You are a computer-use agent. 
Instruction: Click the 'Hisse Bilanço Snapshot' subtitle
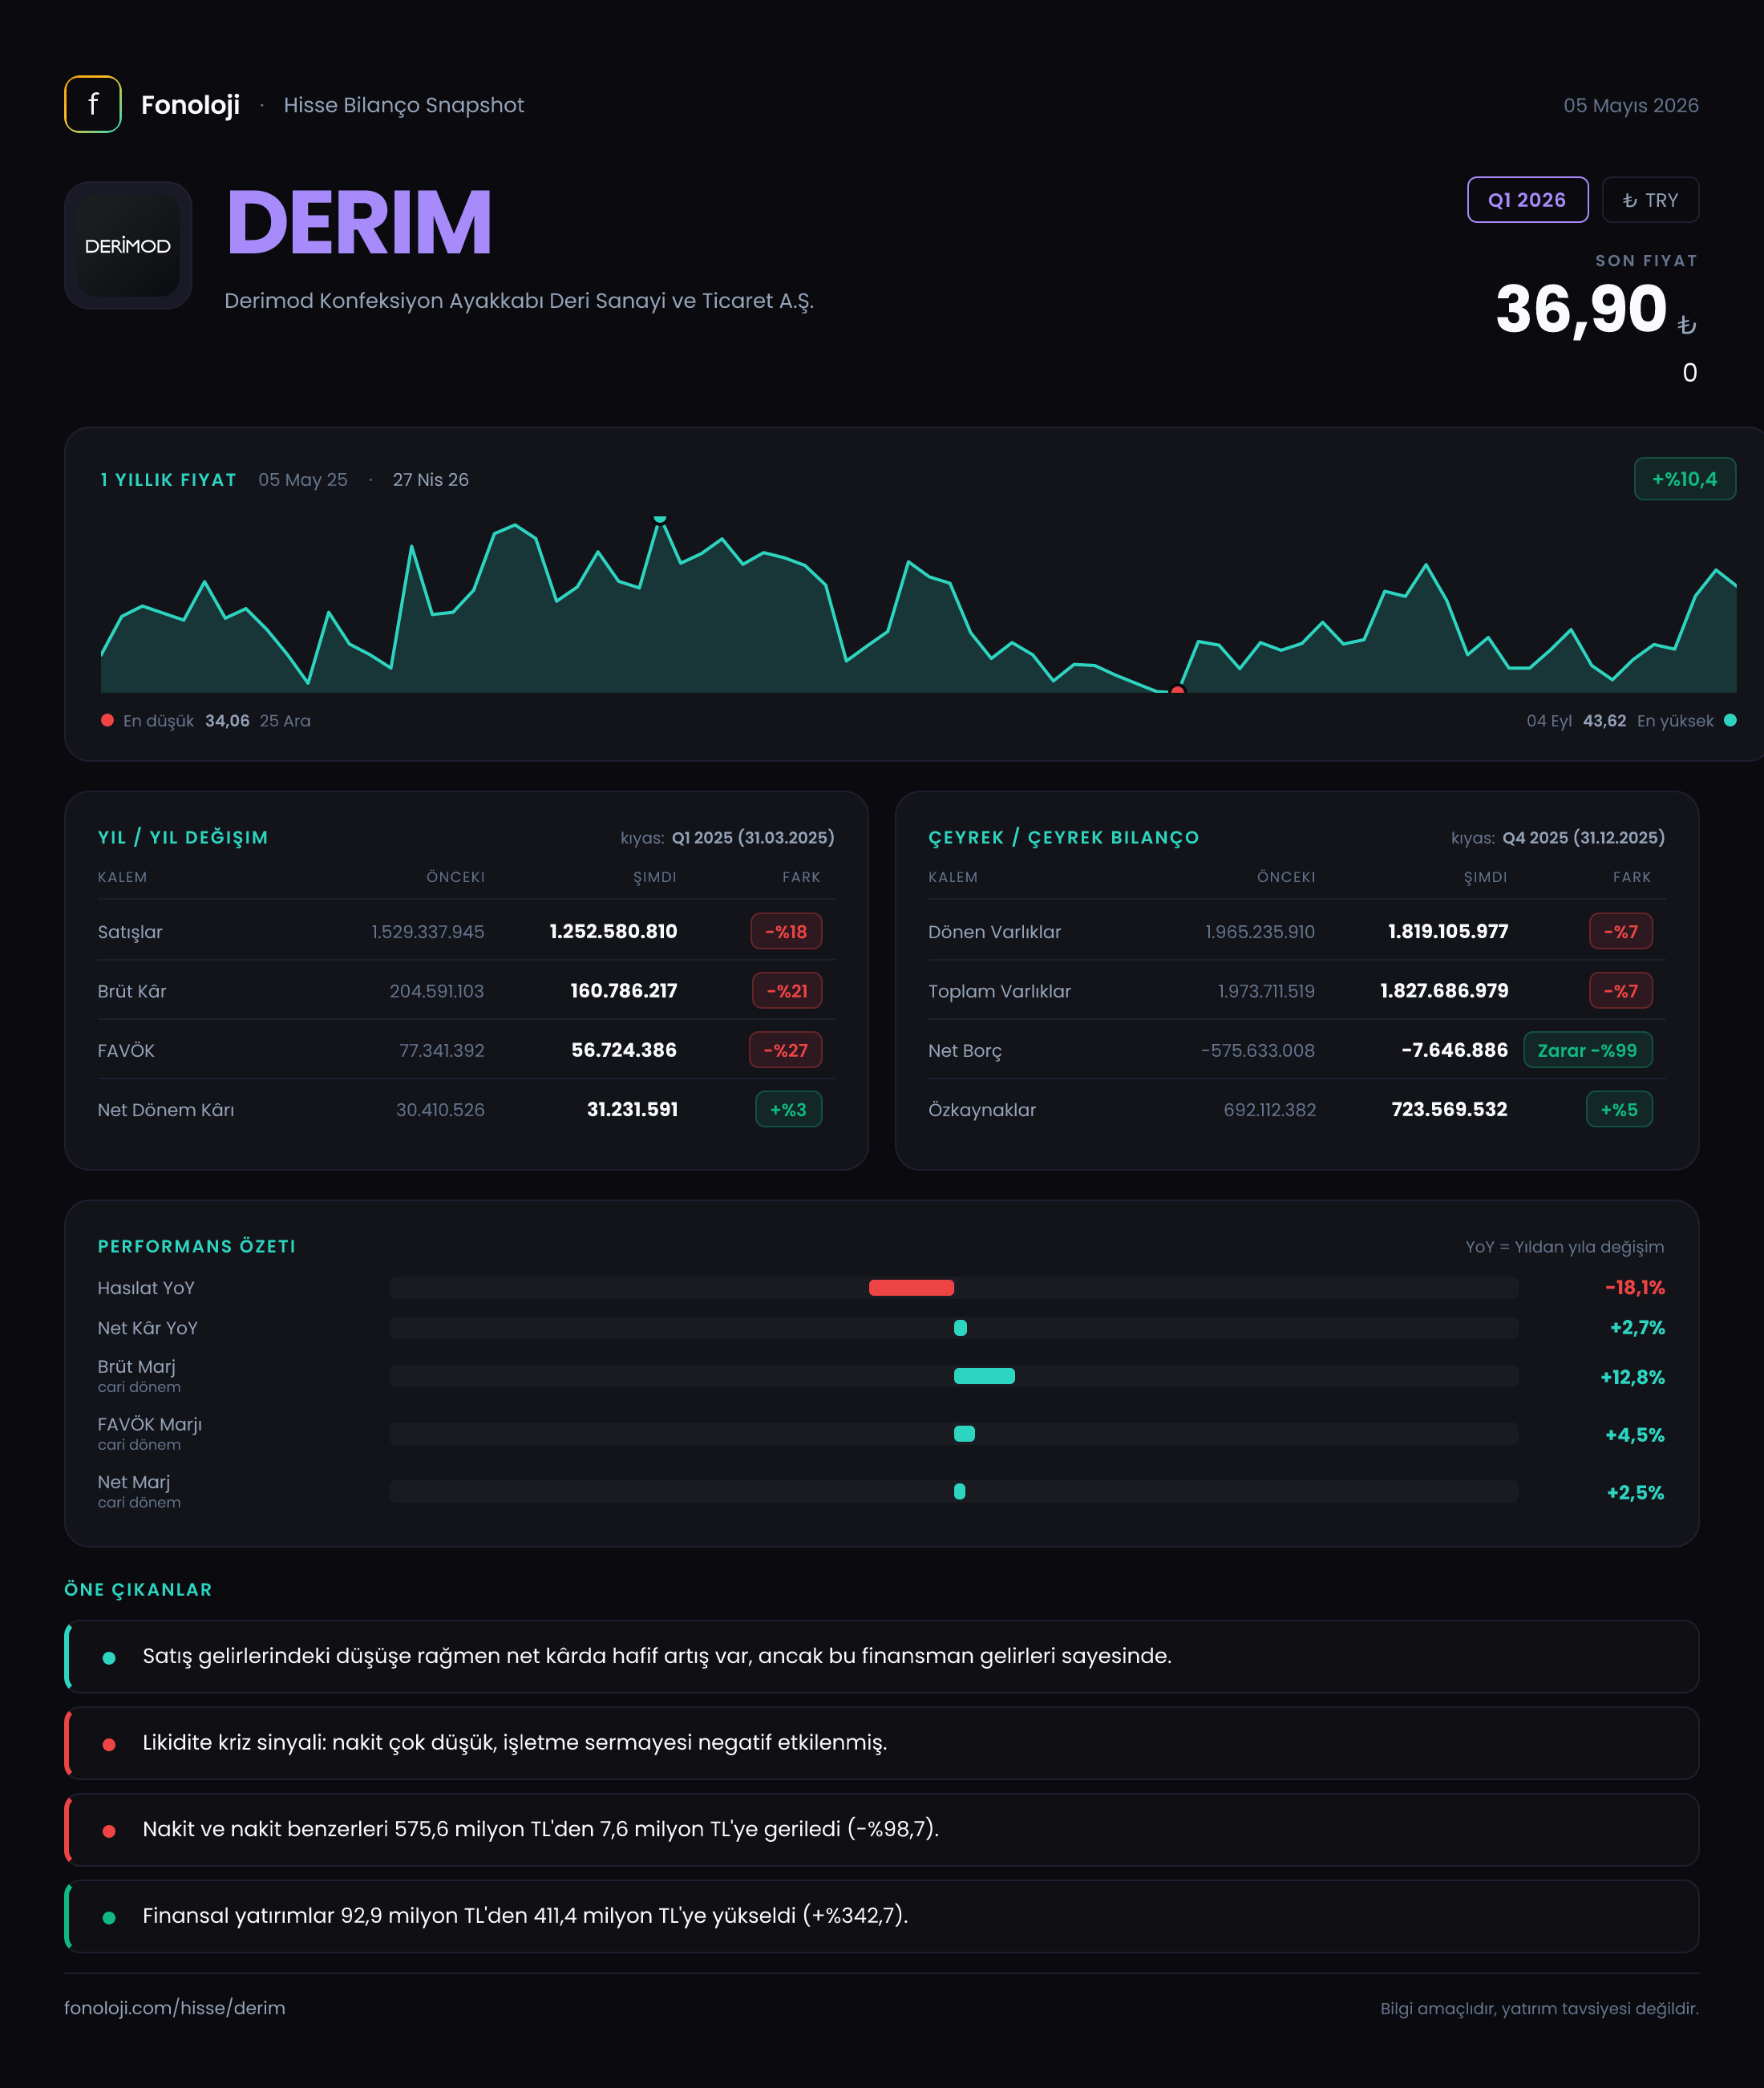[x=404, y=105]
